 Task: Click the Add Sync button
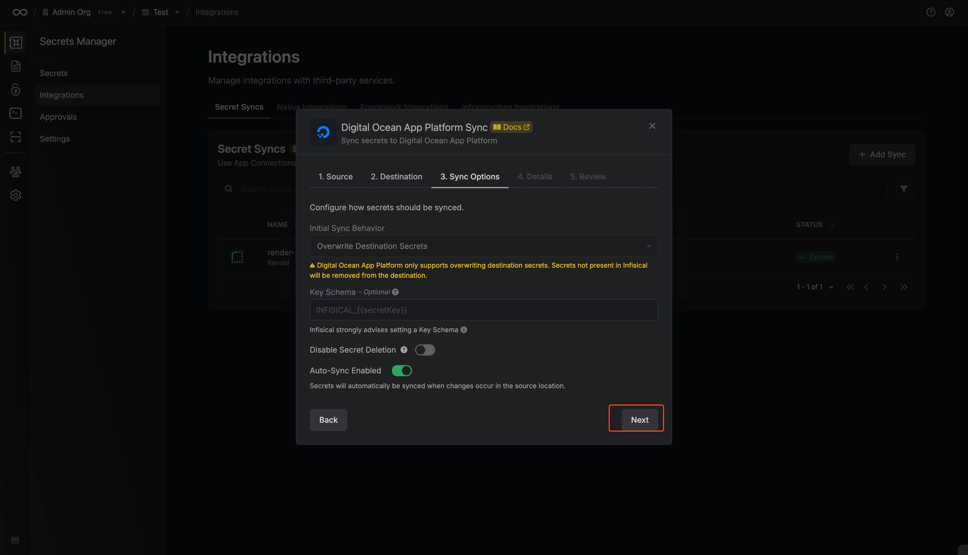pos(882,154)
